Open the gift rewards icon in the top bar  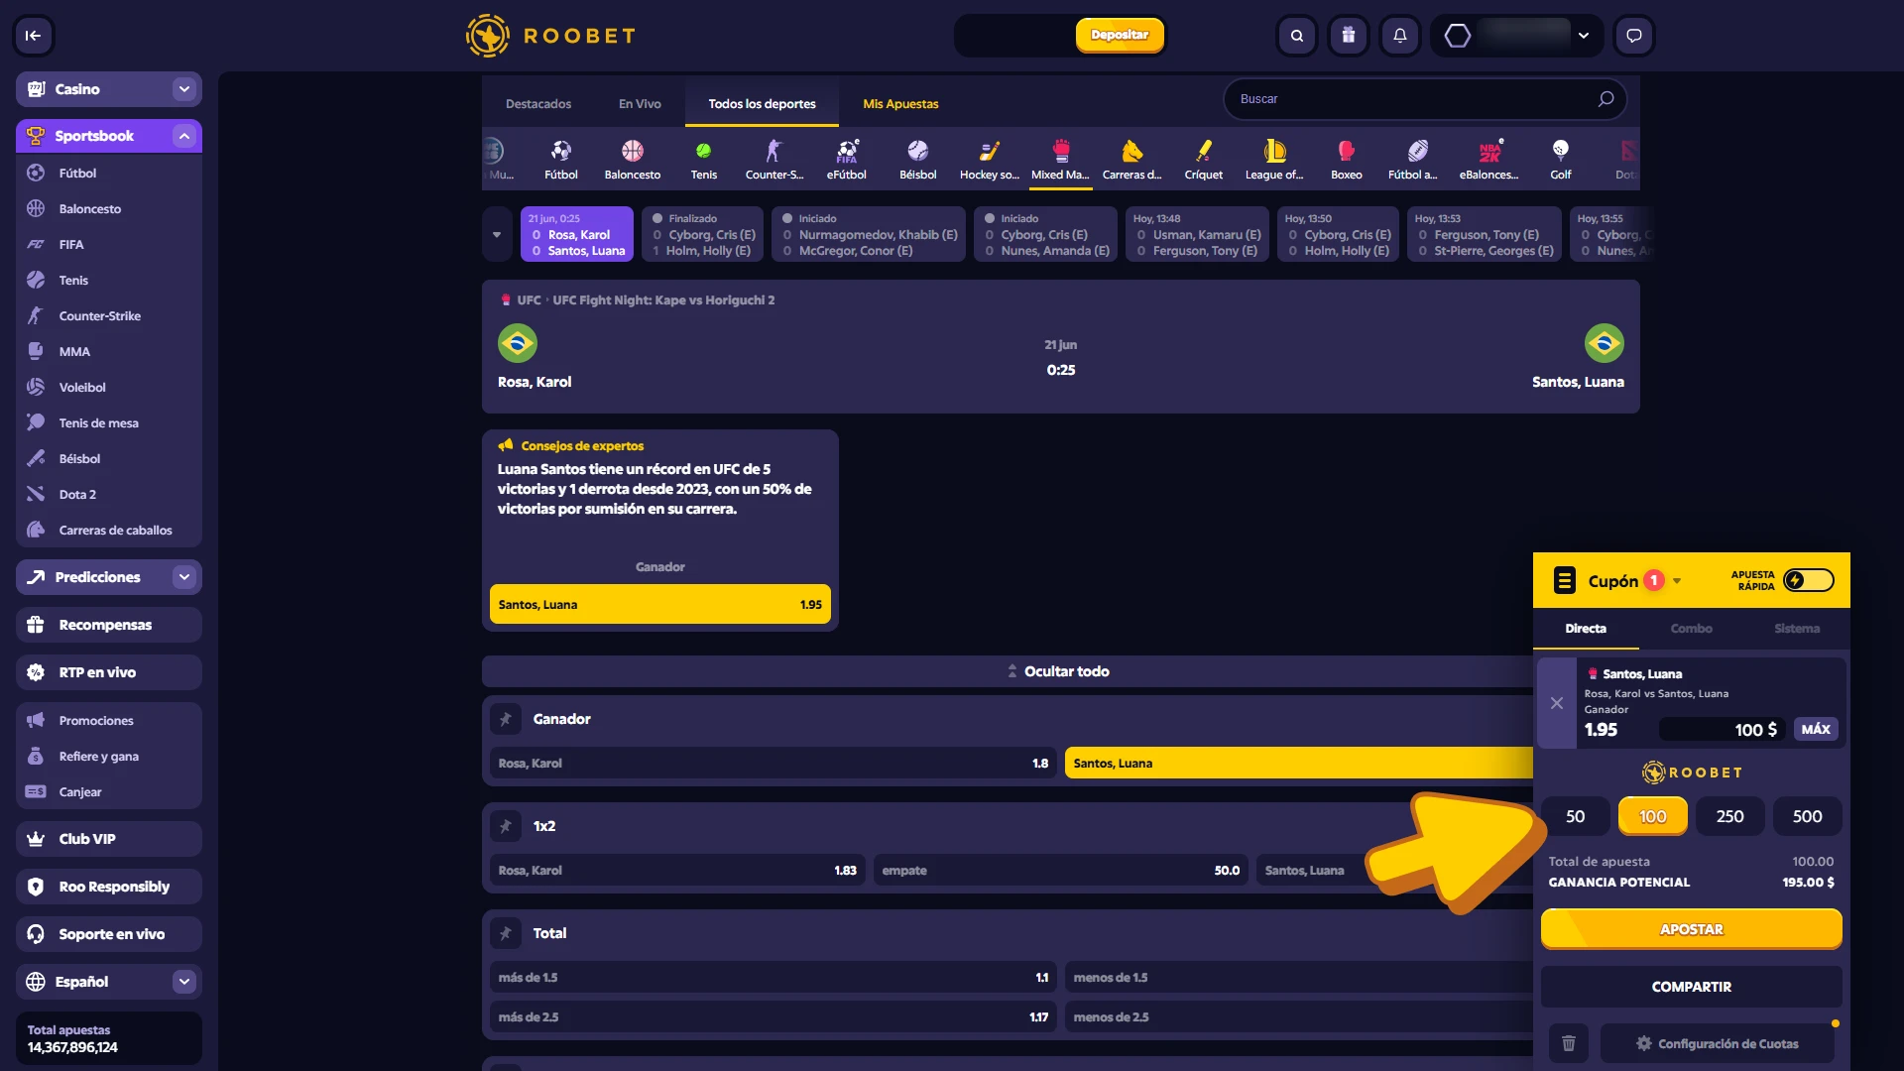[x=1349, y=36]
